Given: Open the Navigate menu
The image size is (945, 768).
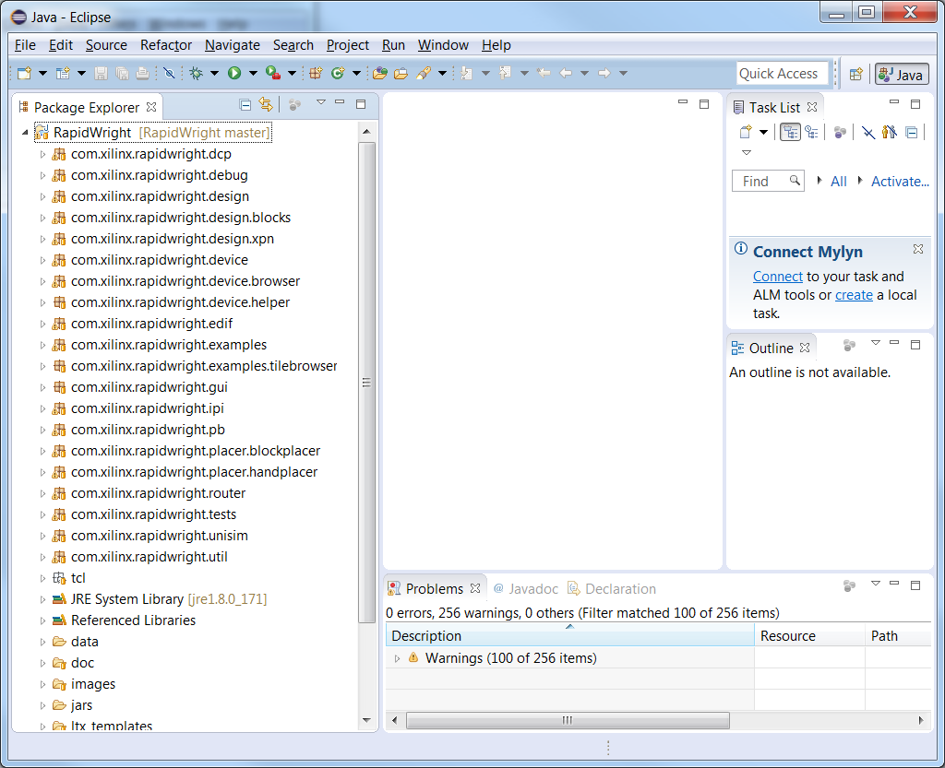Looking at the screenshot, I should point(232,45).
